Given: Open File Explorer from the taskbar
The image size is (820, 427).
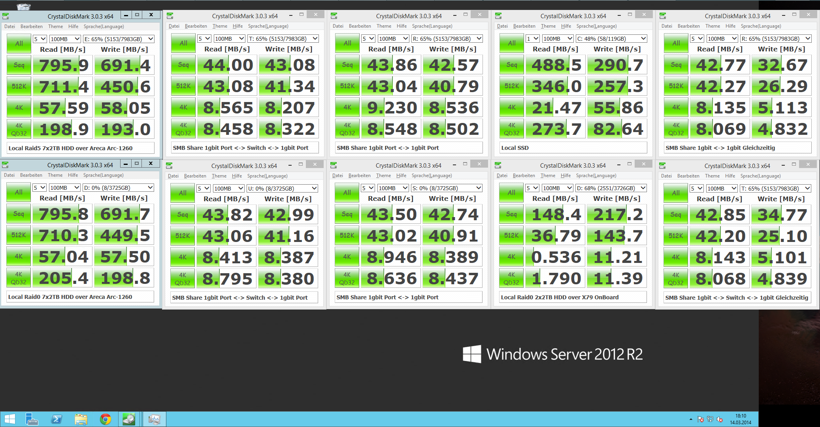Looking at the screenshot, I should pos(81,419).
